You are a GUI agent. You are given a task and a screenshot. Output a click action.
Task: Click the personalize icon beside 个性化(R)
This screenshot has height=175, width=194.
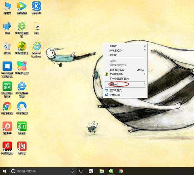(106, 95)
